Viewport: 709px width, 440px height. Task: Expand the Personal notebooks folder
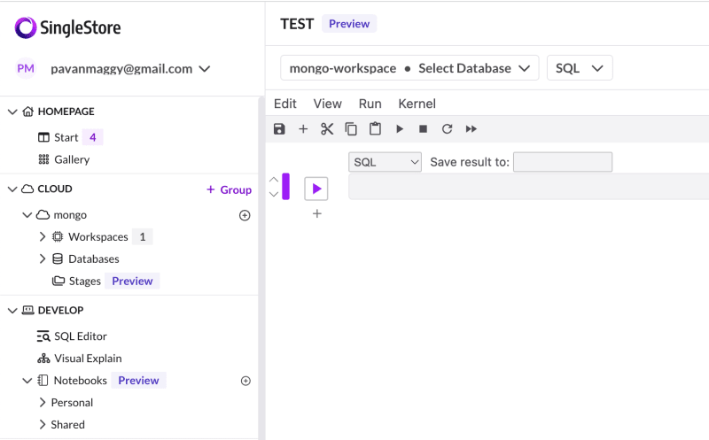click(x=43, y=403)
